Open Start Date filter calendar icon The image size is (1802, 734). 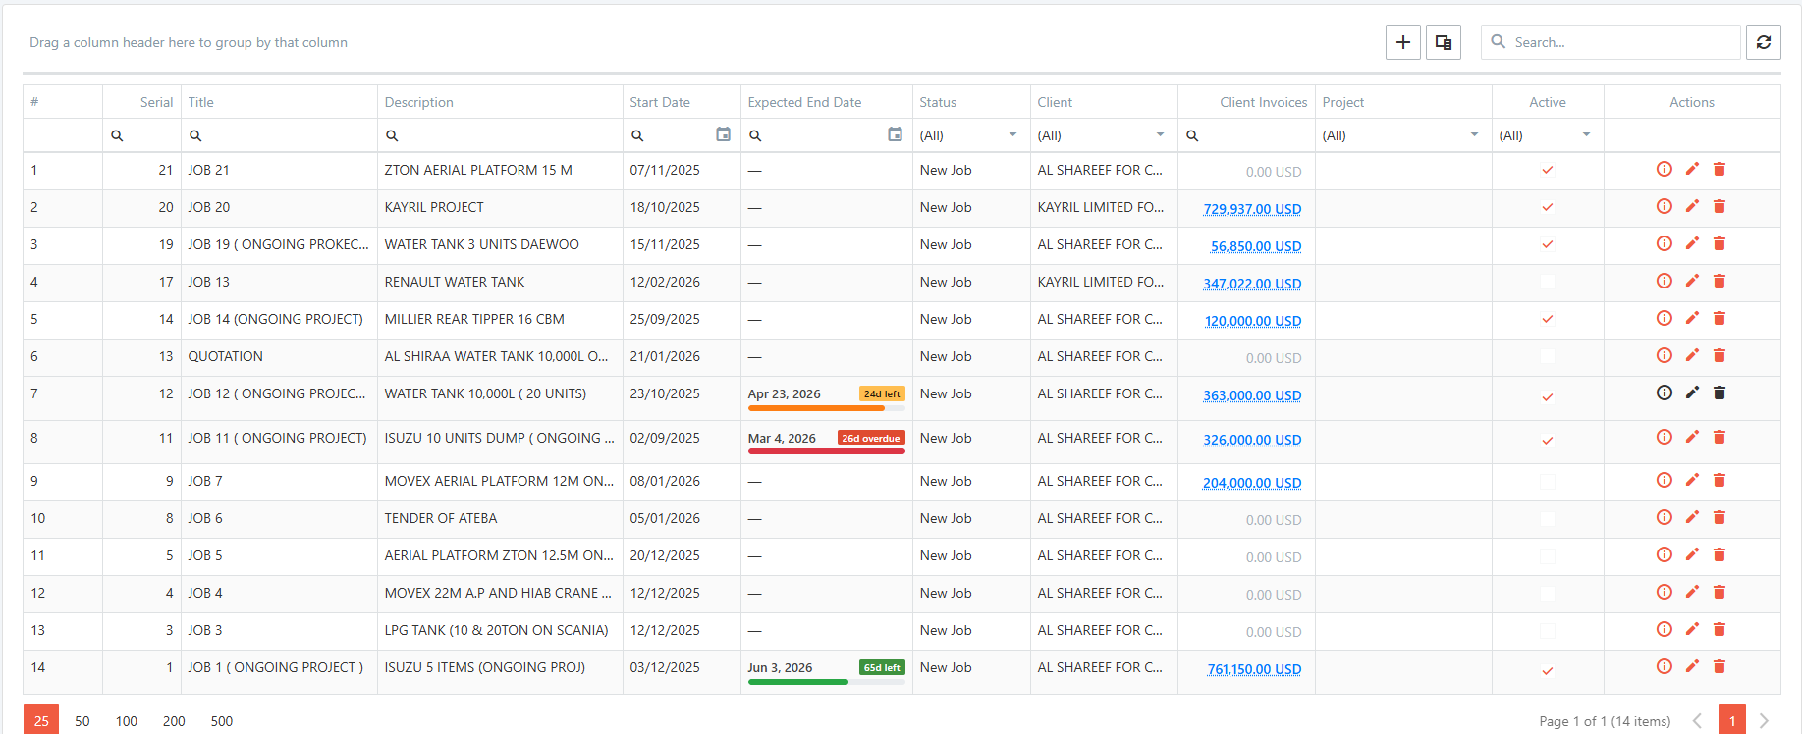tap(723, 134)
